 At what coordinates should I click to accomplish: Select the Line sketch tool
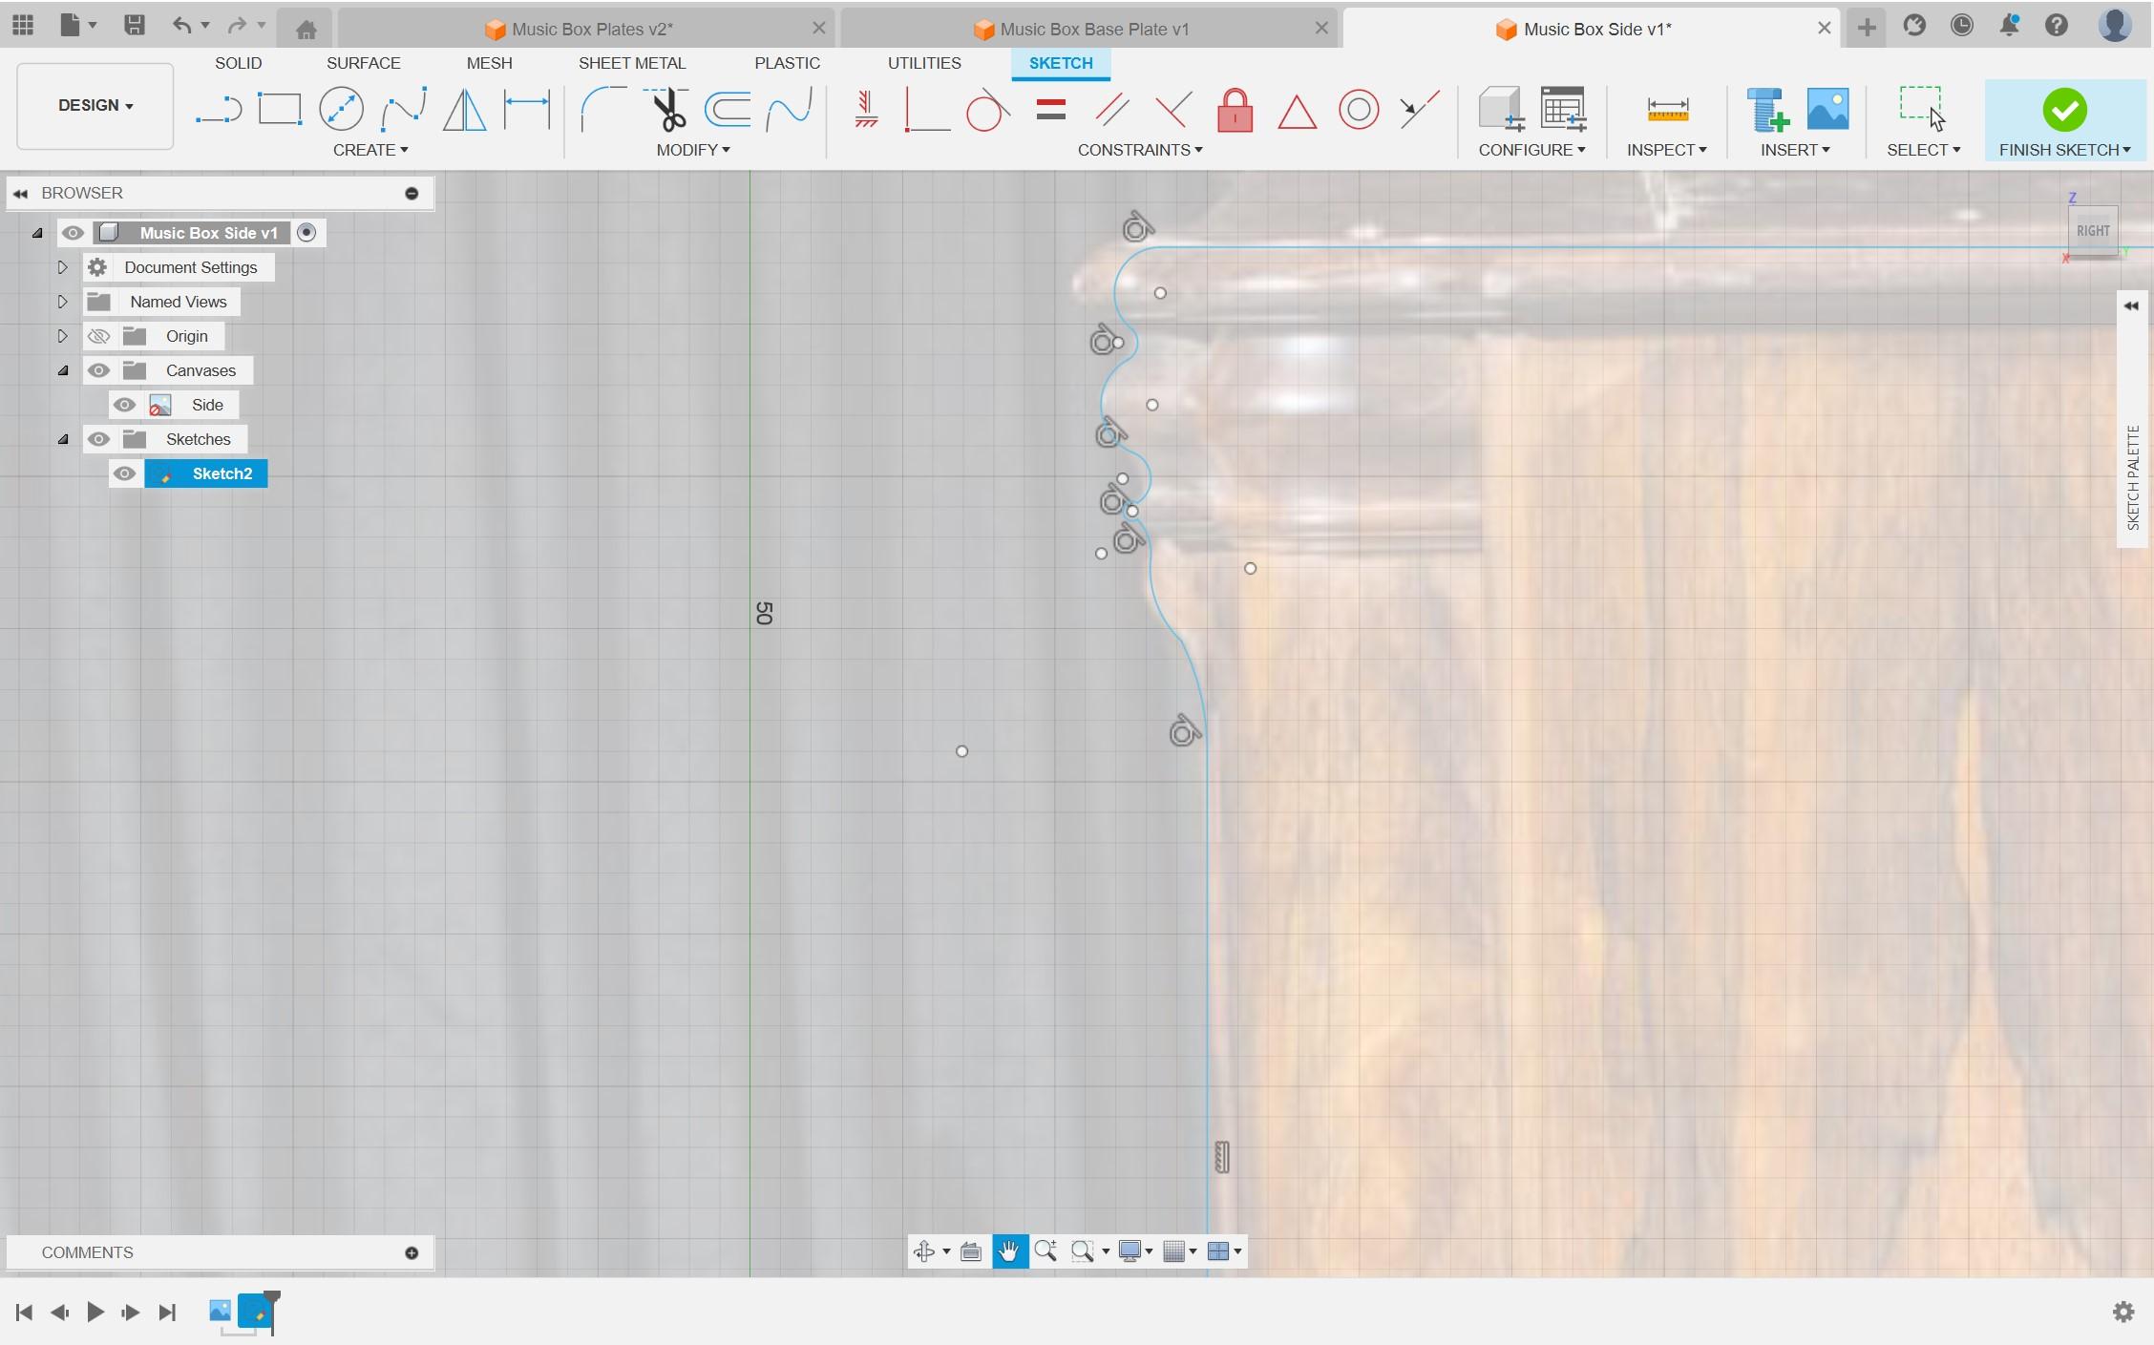[x=218, y=108]
